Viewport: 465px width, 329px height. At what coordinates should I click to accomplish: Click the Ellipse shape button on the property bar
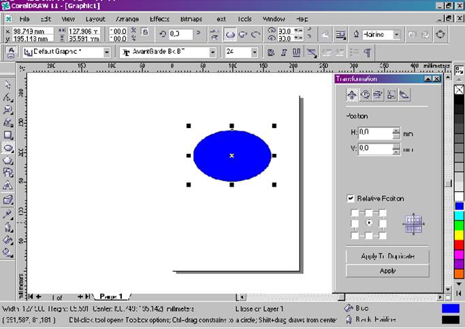(230, 35)
